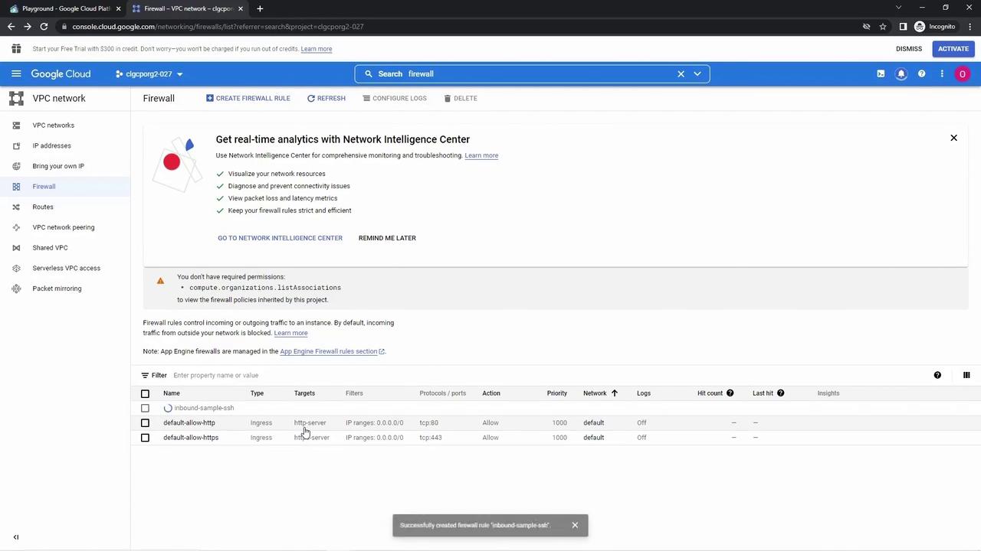The height and width of the screenshot is (551, 981).
Task: Click Learn more about Network Intelligence Center
Action: pos(481,155)
